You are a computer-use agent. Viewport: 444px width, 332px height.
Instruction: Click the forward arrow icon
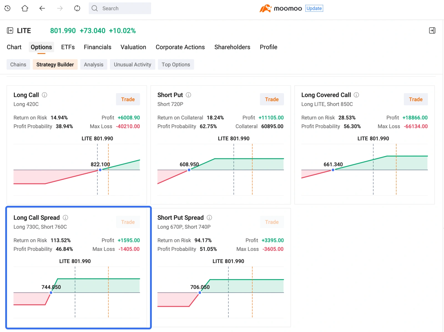(60, 8)
